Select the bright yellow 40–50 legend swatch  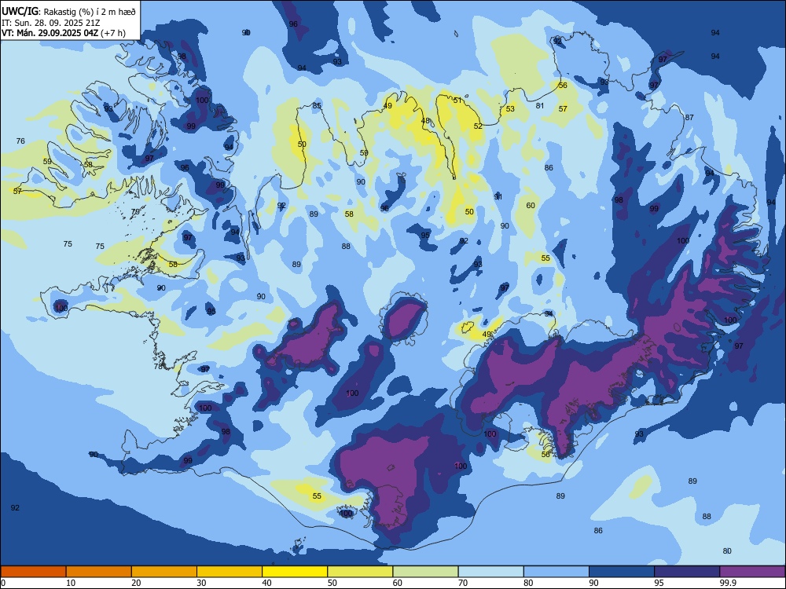click(295, 572)
